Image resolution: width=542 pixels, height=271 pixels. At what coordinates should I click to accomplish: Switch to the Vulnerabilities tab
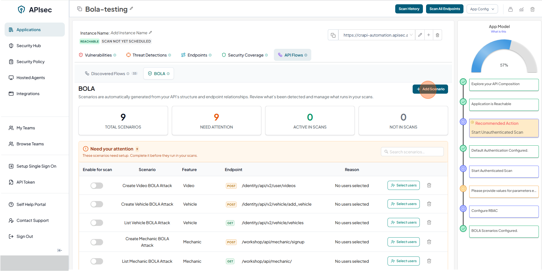point(98,55)
